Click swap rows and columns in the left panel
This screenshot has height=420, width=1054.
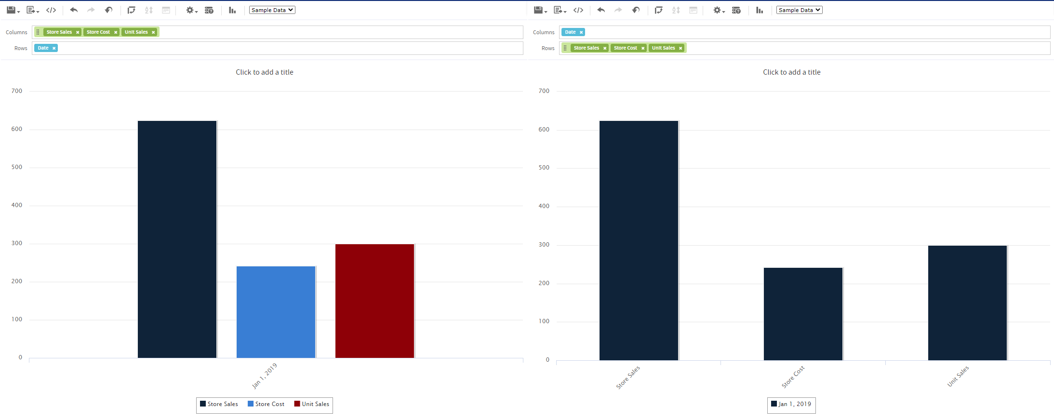131,10
